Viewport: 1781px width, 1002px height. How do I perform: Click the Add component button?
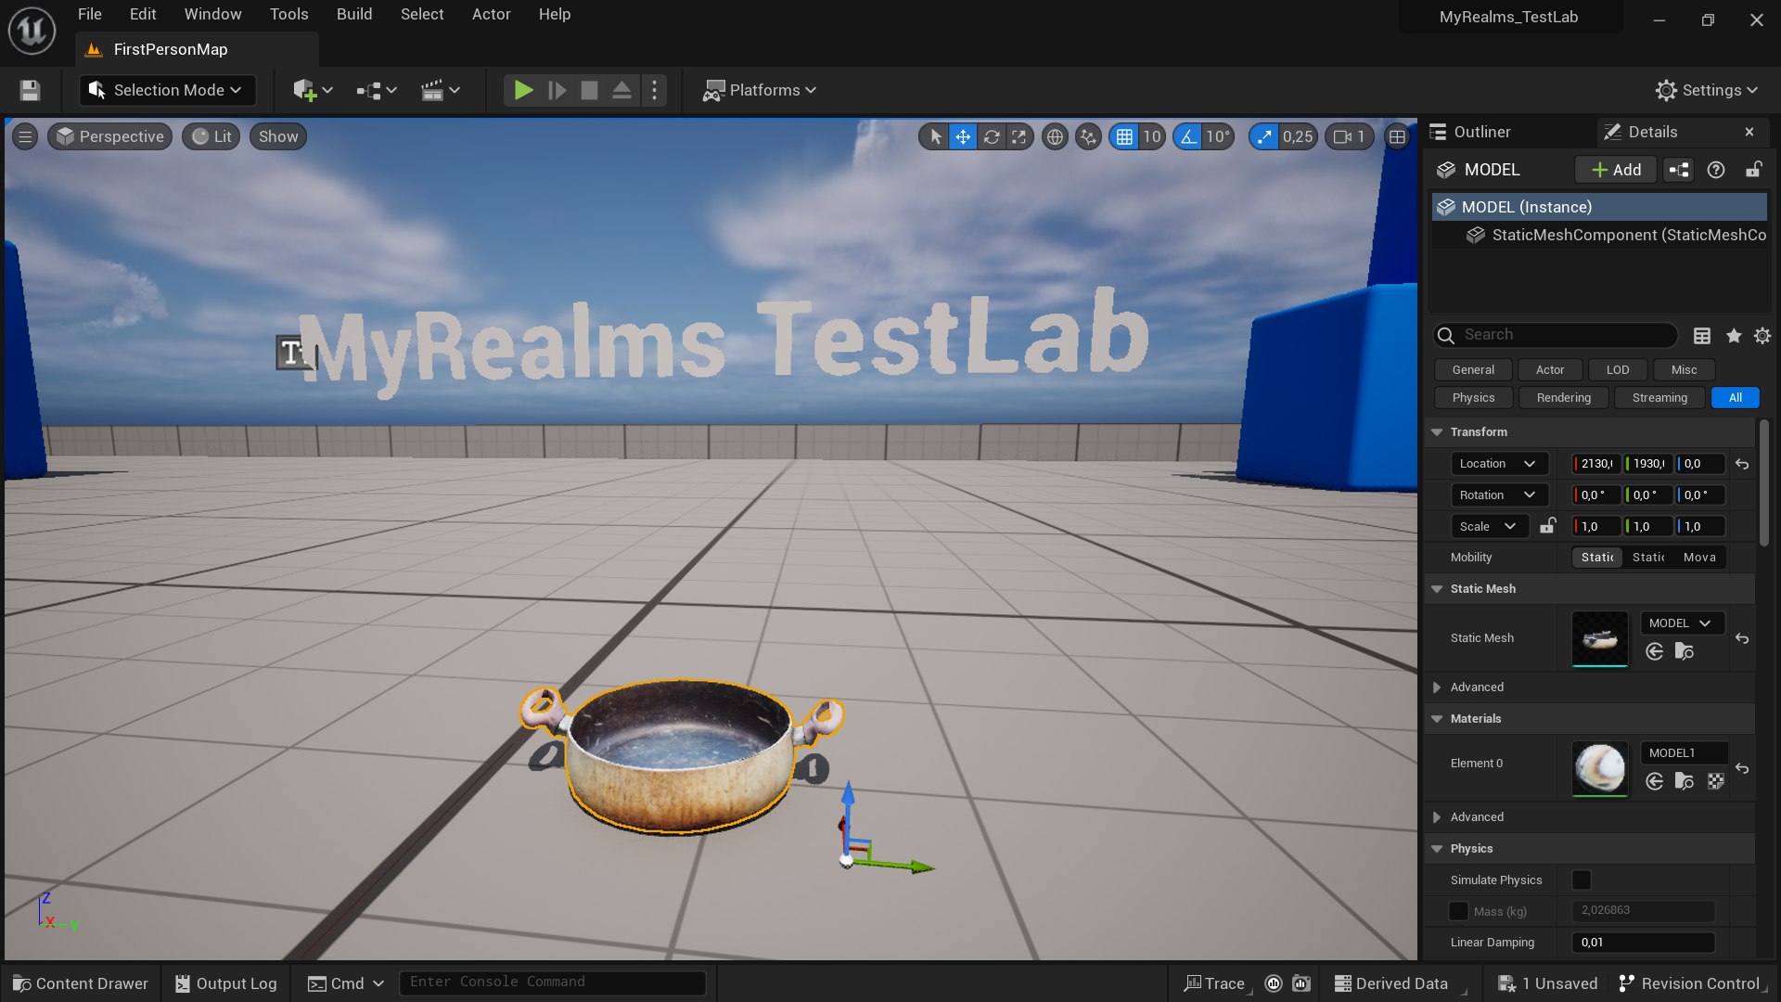[1616, 170]
